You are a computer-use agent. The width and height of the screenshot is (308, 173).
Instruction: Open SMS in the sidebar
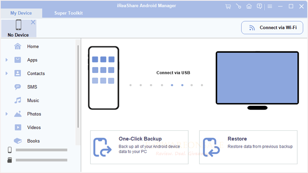coord(32,87)
